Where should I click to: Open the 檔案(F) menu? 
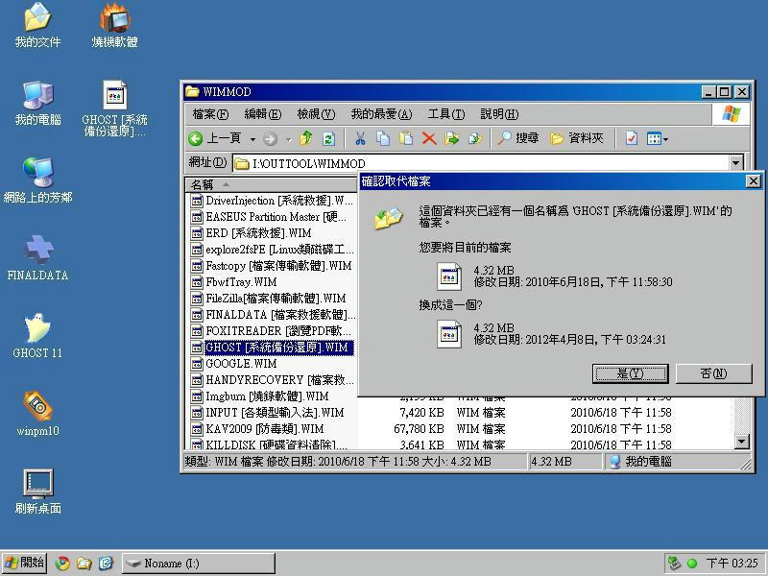[210, 114]
